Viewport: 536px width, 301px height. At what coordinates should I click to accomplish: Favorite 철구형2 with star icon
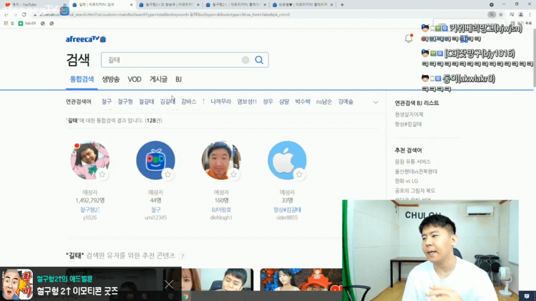point(102,174)
